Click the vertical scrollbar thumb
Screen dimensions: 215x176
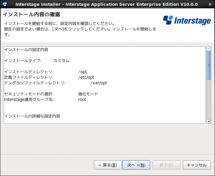(209, 65)
